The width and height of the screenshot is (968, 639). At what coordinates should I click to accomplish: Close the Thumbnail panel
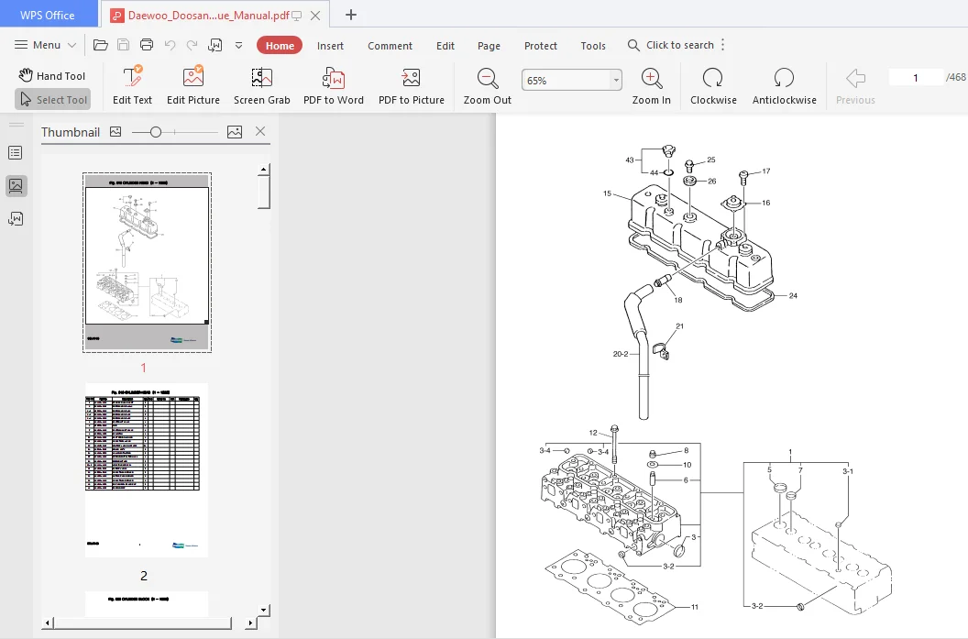(x=260, y=131)
